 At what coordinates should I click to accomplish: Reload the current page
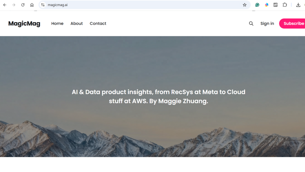coord(23,5)
